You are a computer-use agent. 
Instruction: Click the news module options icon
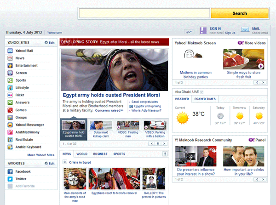coord(165,154)
